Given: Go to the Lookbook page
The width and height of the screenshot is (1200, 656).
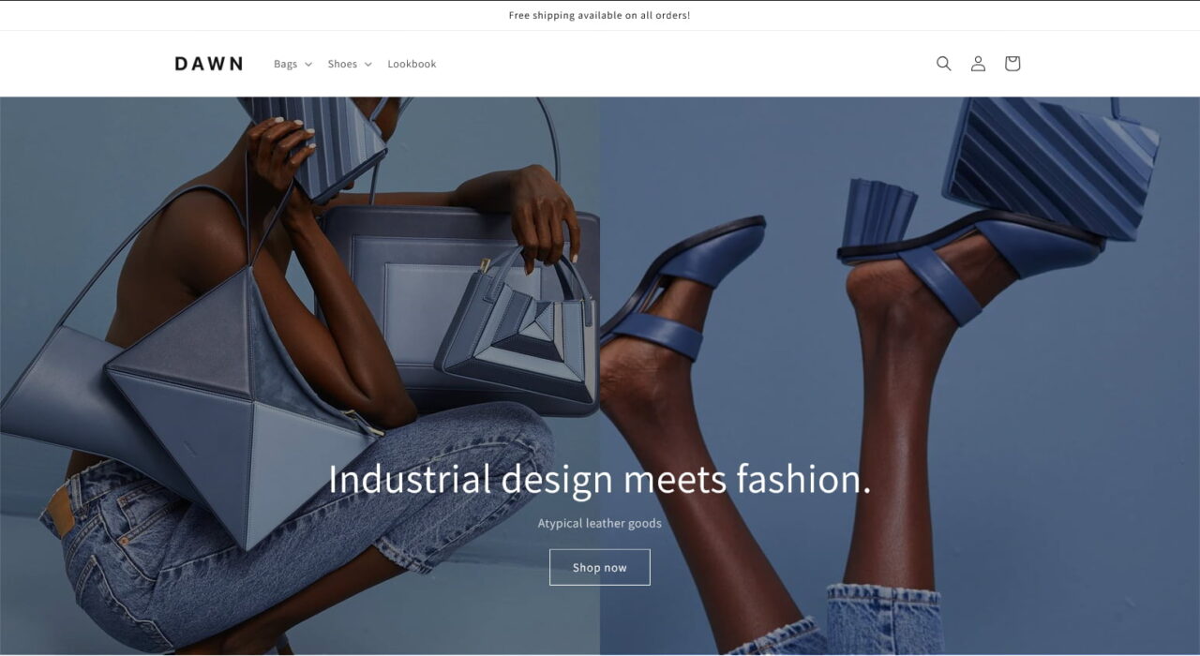Looking at the screenshot, I should click(412, 64).
